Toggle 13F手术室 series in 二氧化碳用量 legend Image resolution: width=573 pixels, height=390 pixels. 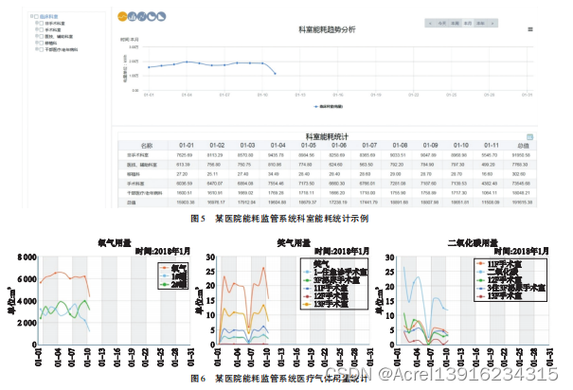(499, 295)
